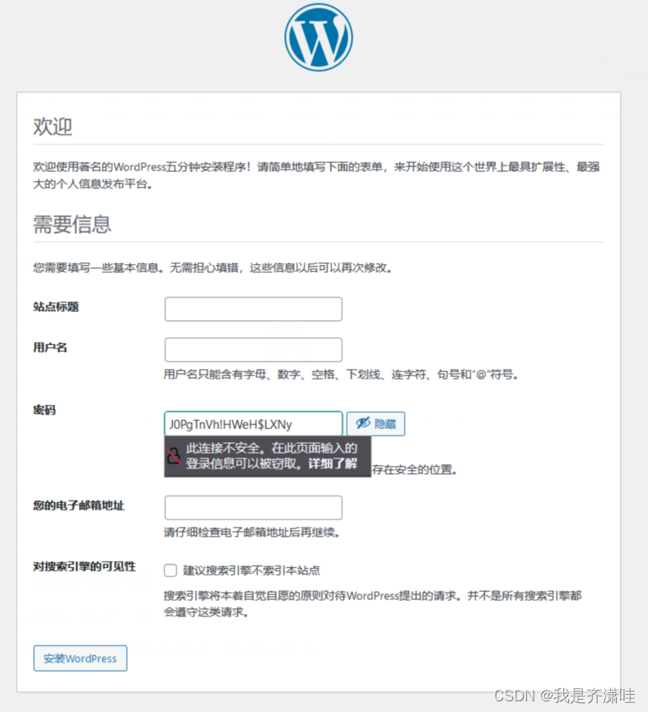The image size is (648, 712).
Task: Focus the 站点标题 input field
Action: coord(254,309)
